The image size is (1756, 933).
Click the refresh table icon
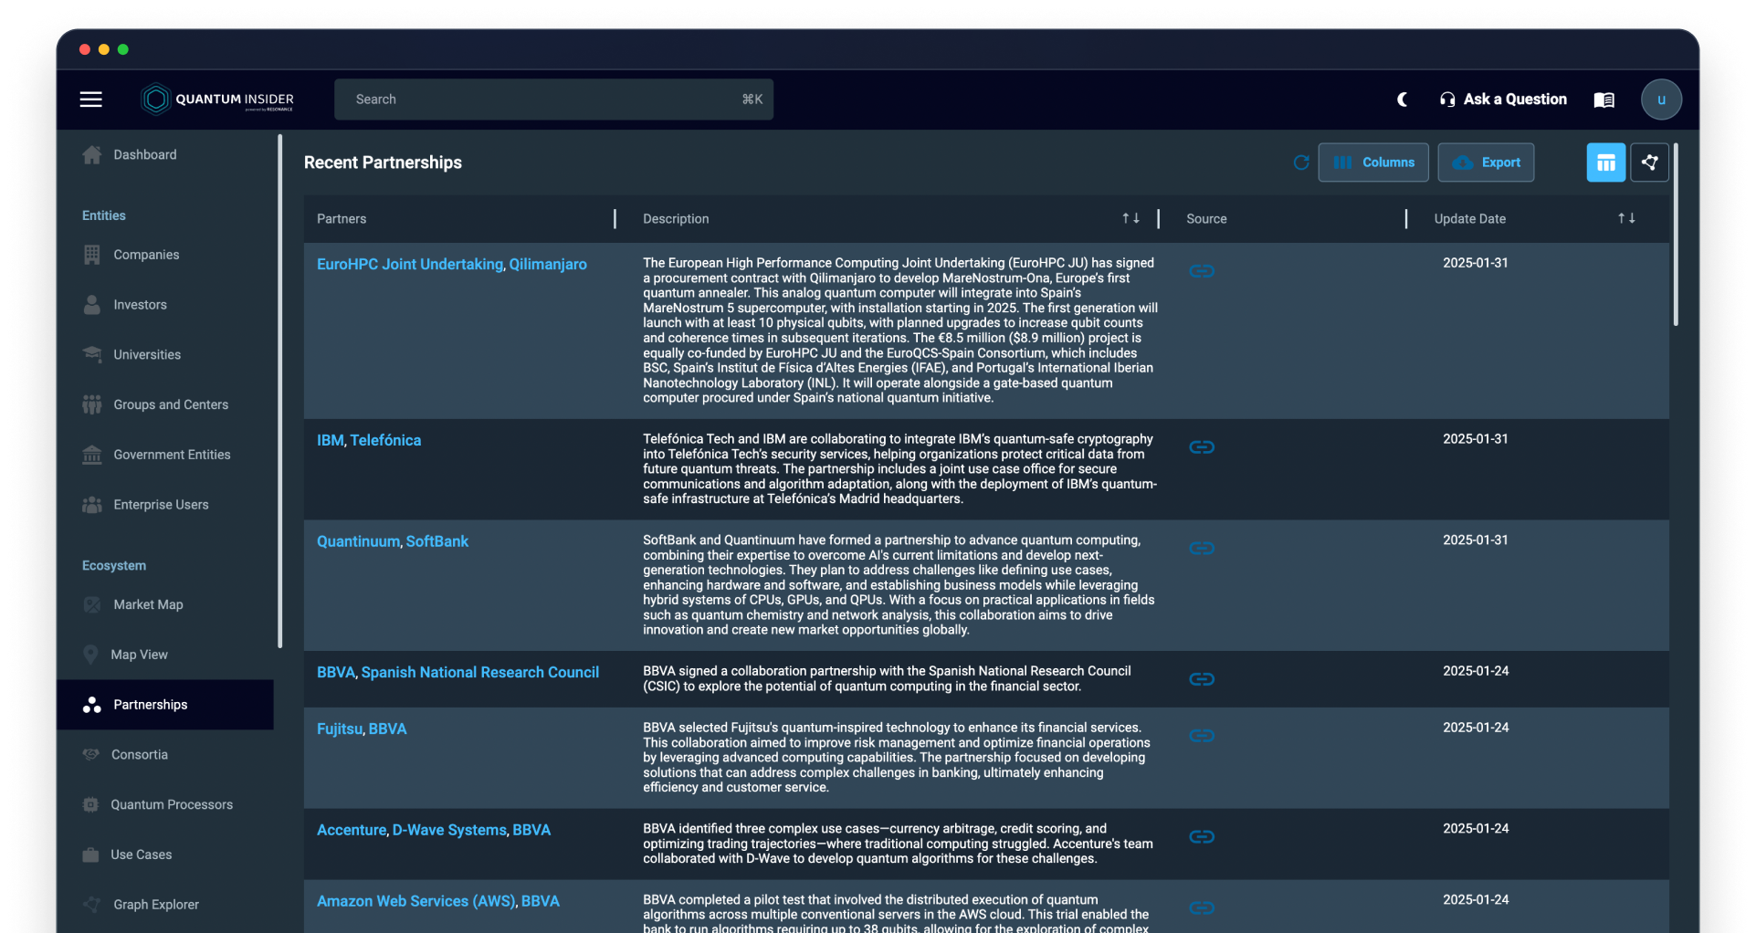pos(1301,162)
